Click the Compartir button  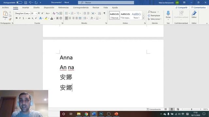click(x=182, y=7)
